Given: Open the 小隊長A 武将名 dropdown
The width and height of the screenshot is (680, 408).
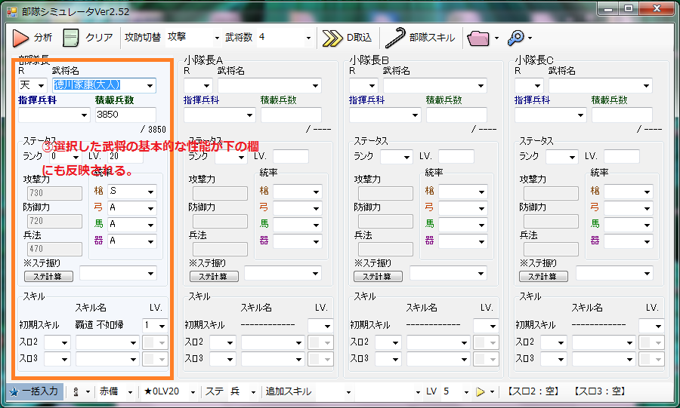Looking at the screenshot, I should 315,86.
